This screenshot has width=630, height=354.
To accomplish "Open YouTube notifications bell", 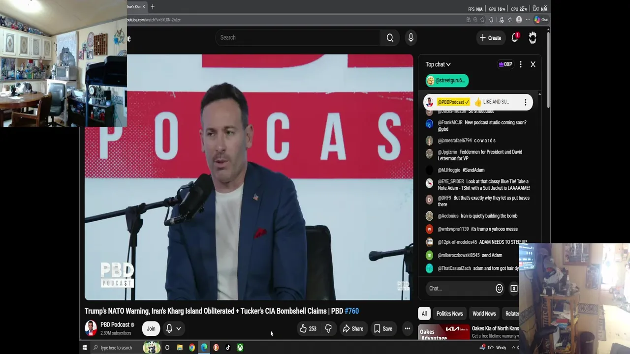I will 515,37.
